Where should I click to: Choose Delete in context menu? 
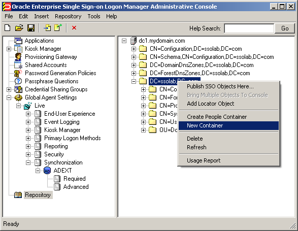point(228,139)
